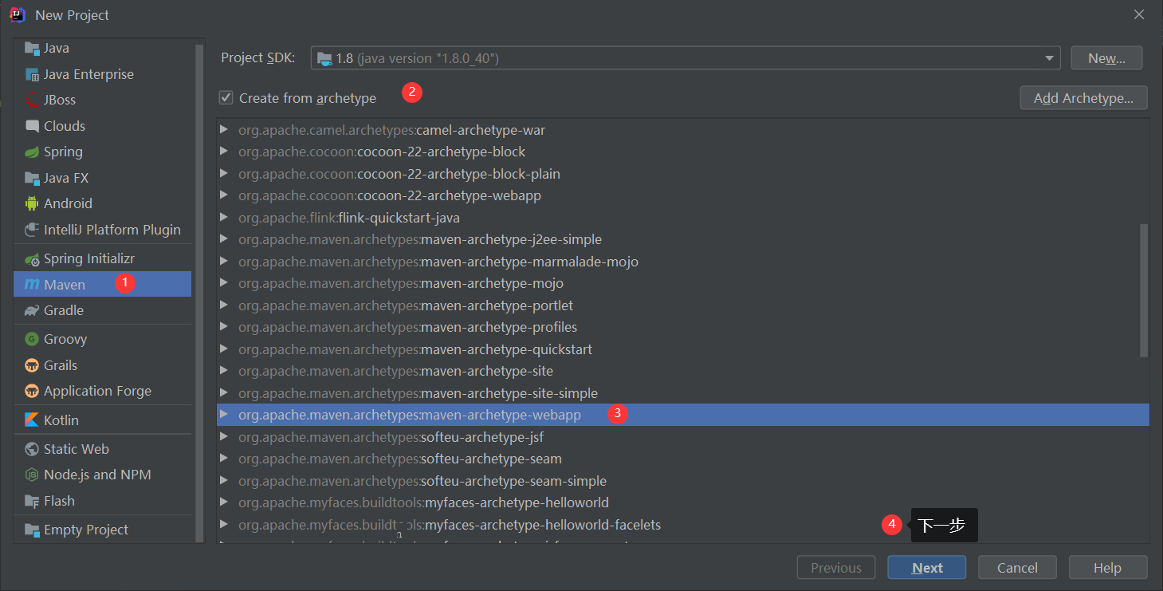Viewport: 1163px width, 591px height.
Task: Expand the maven-archetype-webapp node
Action: point(224,415)
